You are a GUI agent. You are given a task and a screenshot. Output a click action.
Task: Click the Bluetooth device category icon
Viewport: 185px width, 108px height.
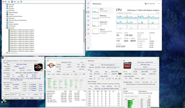(x=7, y=5)
